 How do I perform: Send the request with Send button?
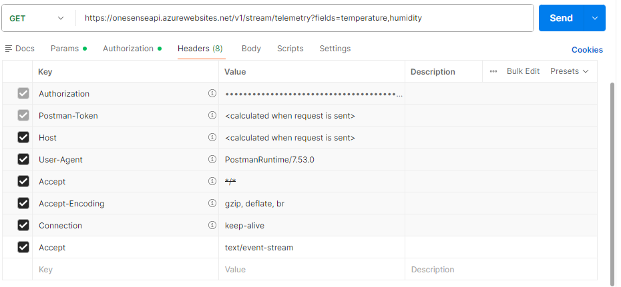(561, 18)
